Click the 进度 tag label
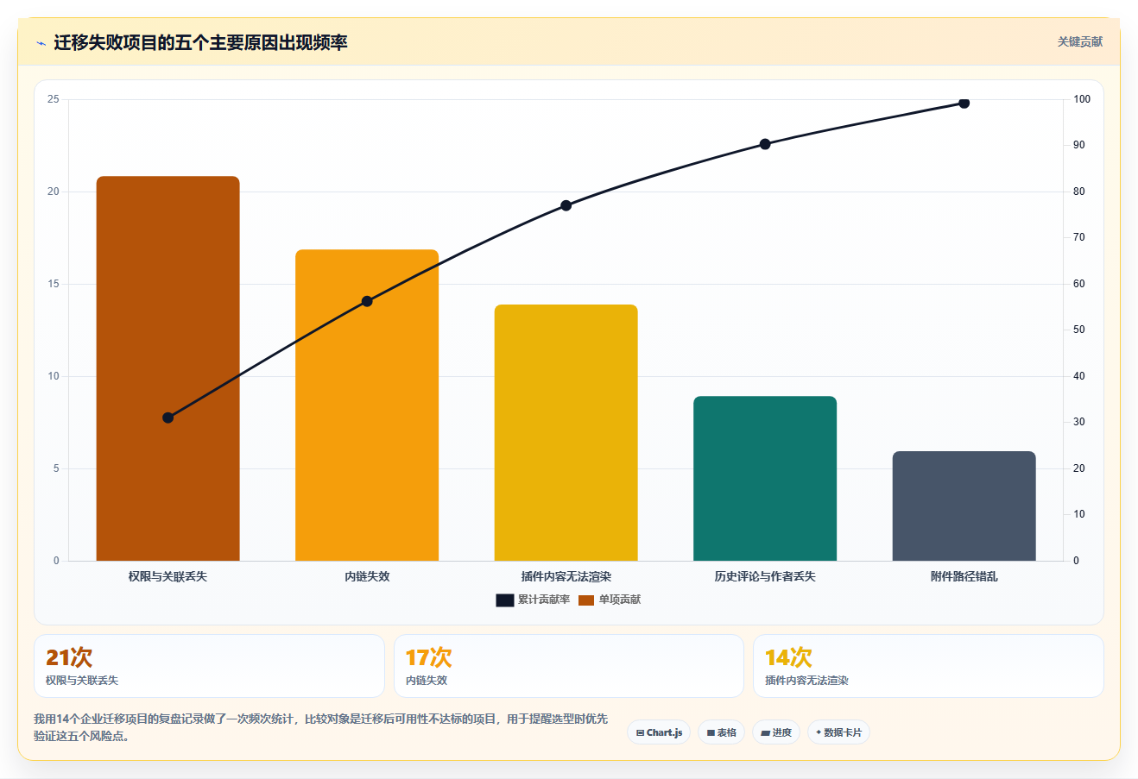This screenshot has width=1138, height=779. [782, 732]
